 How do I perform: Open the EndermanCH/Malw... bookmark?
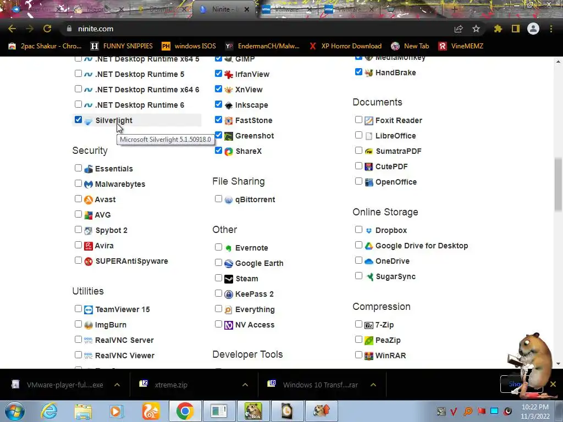(x=262, y=46)
